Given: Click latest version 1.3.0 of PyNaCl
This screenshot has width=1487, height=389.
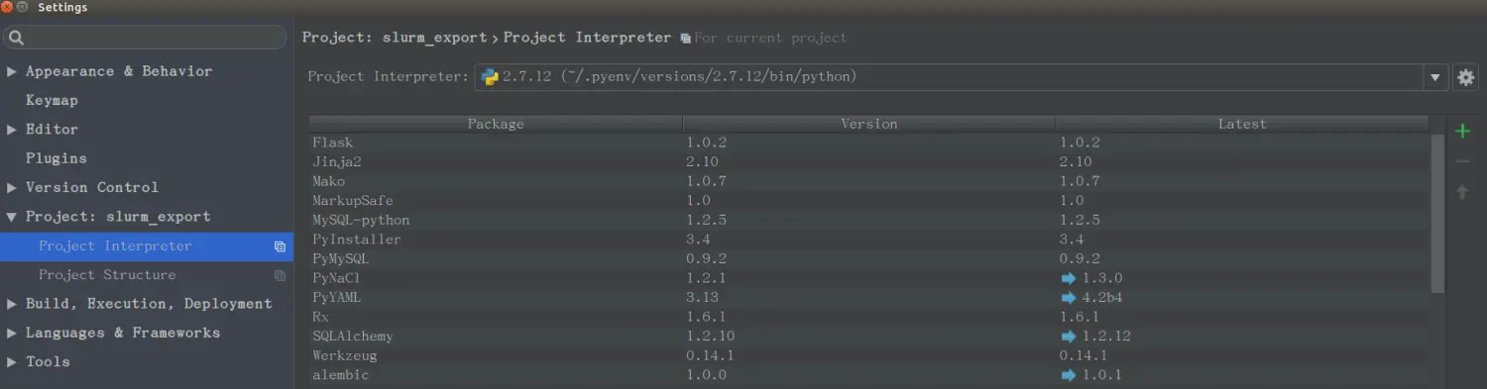Looking at the screenshot, I should pos(1101,278).
